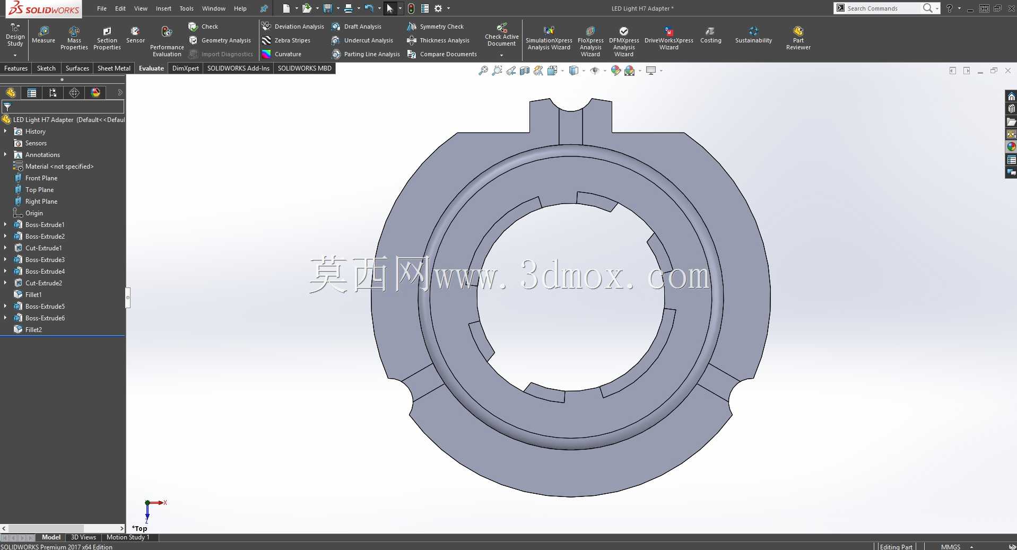Switch to the ConfigurationManager tab
The image size is (1017, 550).
tap(53, 93)
